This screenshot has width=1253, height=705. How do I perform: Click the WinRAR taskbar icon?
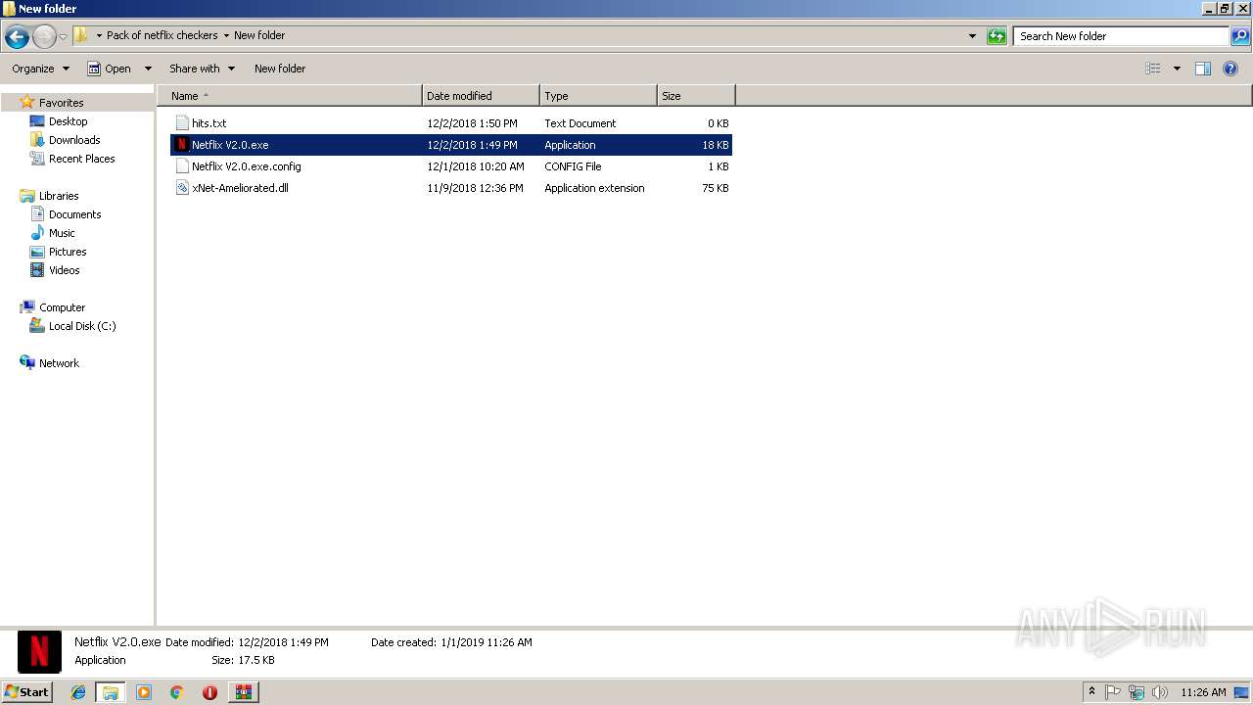tap(243, 692)
